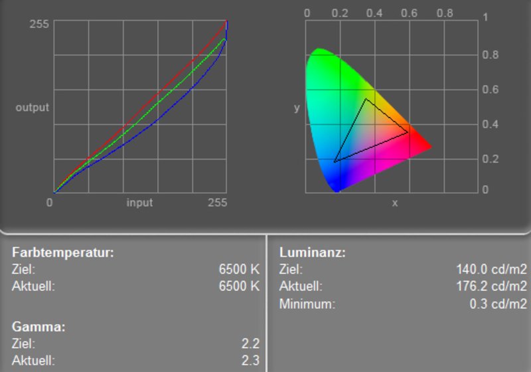Click the Aktuell label under Farbtemperatur

[33, 286]
